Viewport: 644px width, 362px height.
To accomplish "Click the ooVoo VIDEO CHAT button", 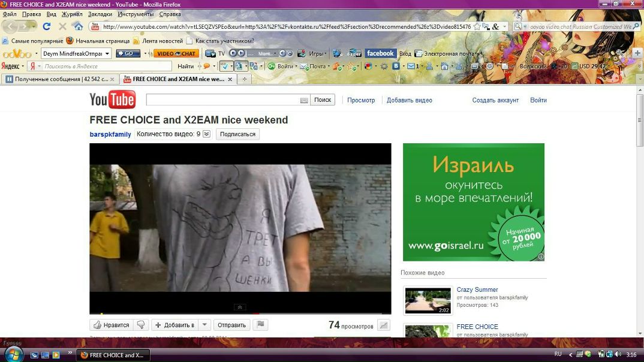I will (176, 53).
